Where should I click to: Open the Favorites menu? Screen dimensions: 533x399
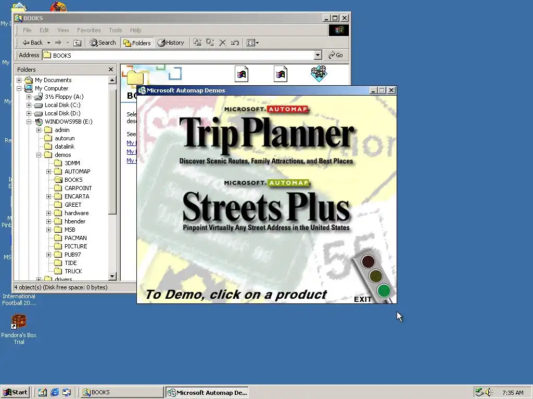88,30
